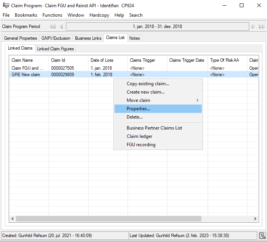
Task: Switch to the GNPI/Exclusion tab
Action: tap(56, 38)
